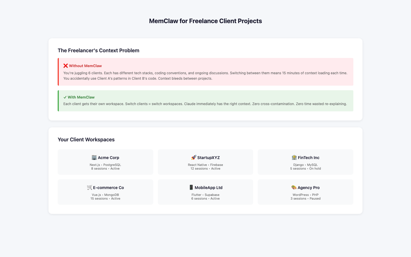Click the green checkmark beside With MemClaw
411x257 pixels.
(x=65, y=97)
